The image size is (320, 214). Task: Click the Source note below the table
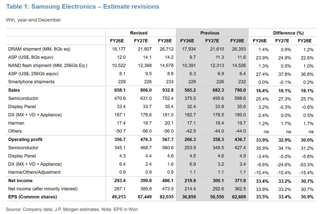72,209
